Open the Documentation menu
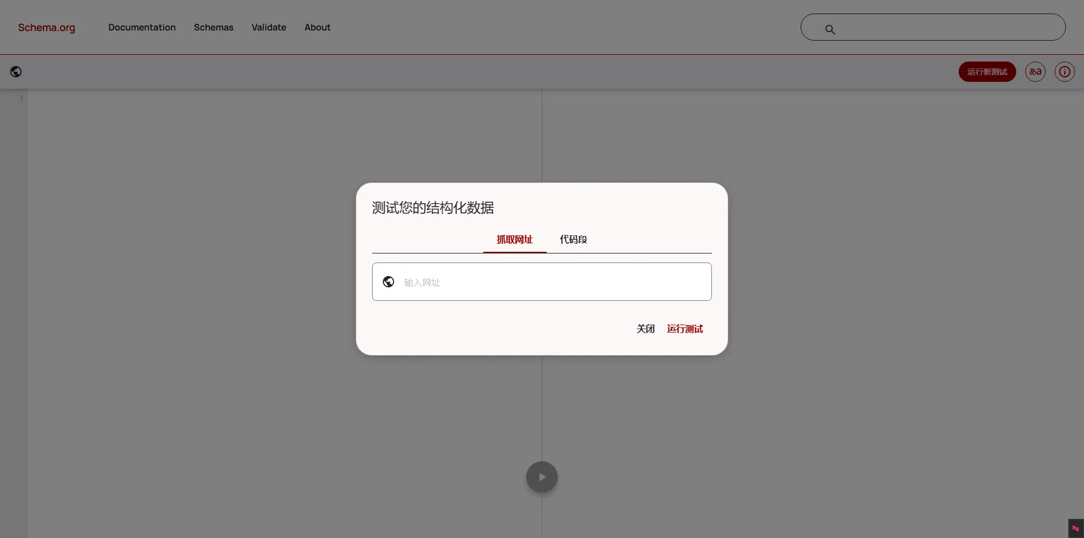The image size is (1084, 538). [x=142, y=27]
